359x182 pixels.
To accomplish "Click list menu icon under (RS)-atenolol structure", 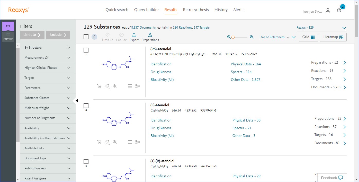I will [130, 86].
